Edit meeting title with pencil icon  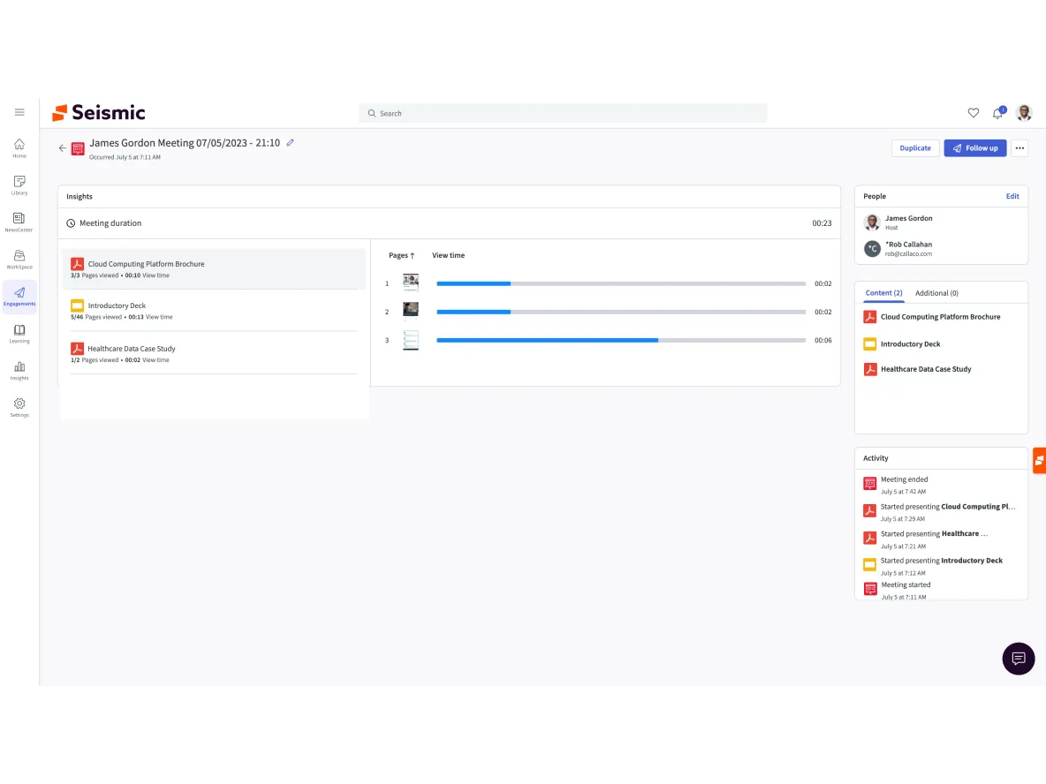[290, 143]
